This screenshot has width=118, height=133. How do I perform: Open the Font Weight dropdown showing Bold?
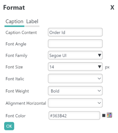coord(75,91)
